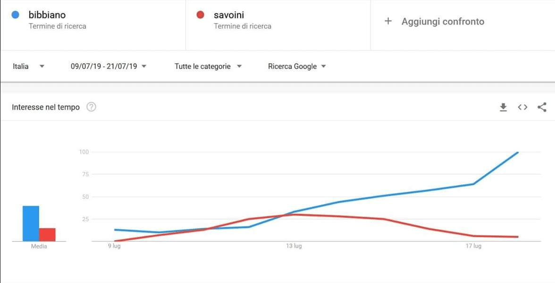Open the embed code option
This screenshot has height=283, width=555.
522,107
